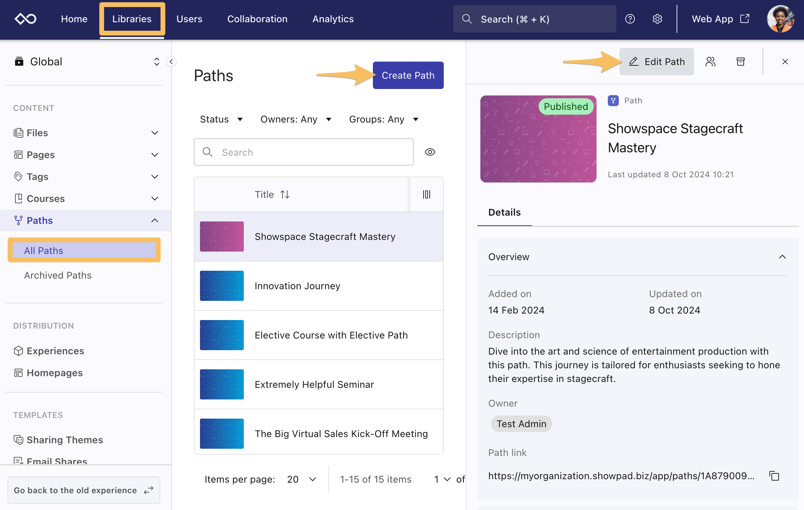Click the help question mark icon
This screenshot has height=510, width=804.
click(x=630, y=19)
